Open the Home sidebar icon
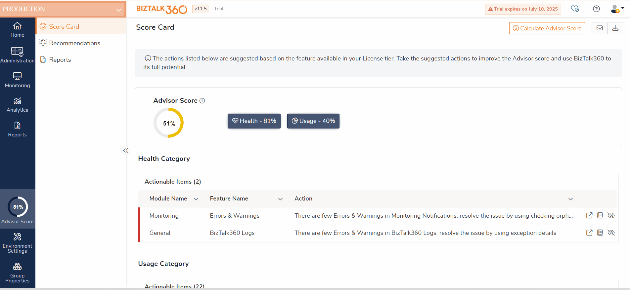The image size is (630, 290). point(17,29)
